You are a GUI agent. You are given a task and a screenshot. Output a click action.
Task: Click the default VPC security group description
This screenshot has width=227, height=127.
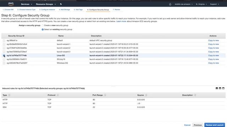tap(101, 41)
